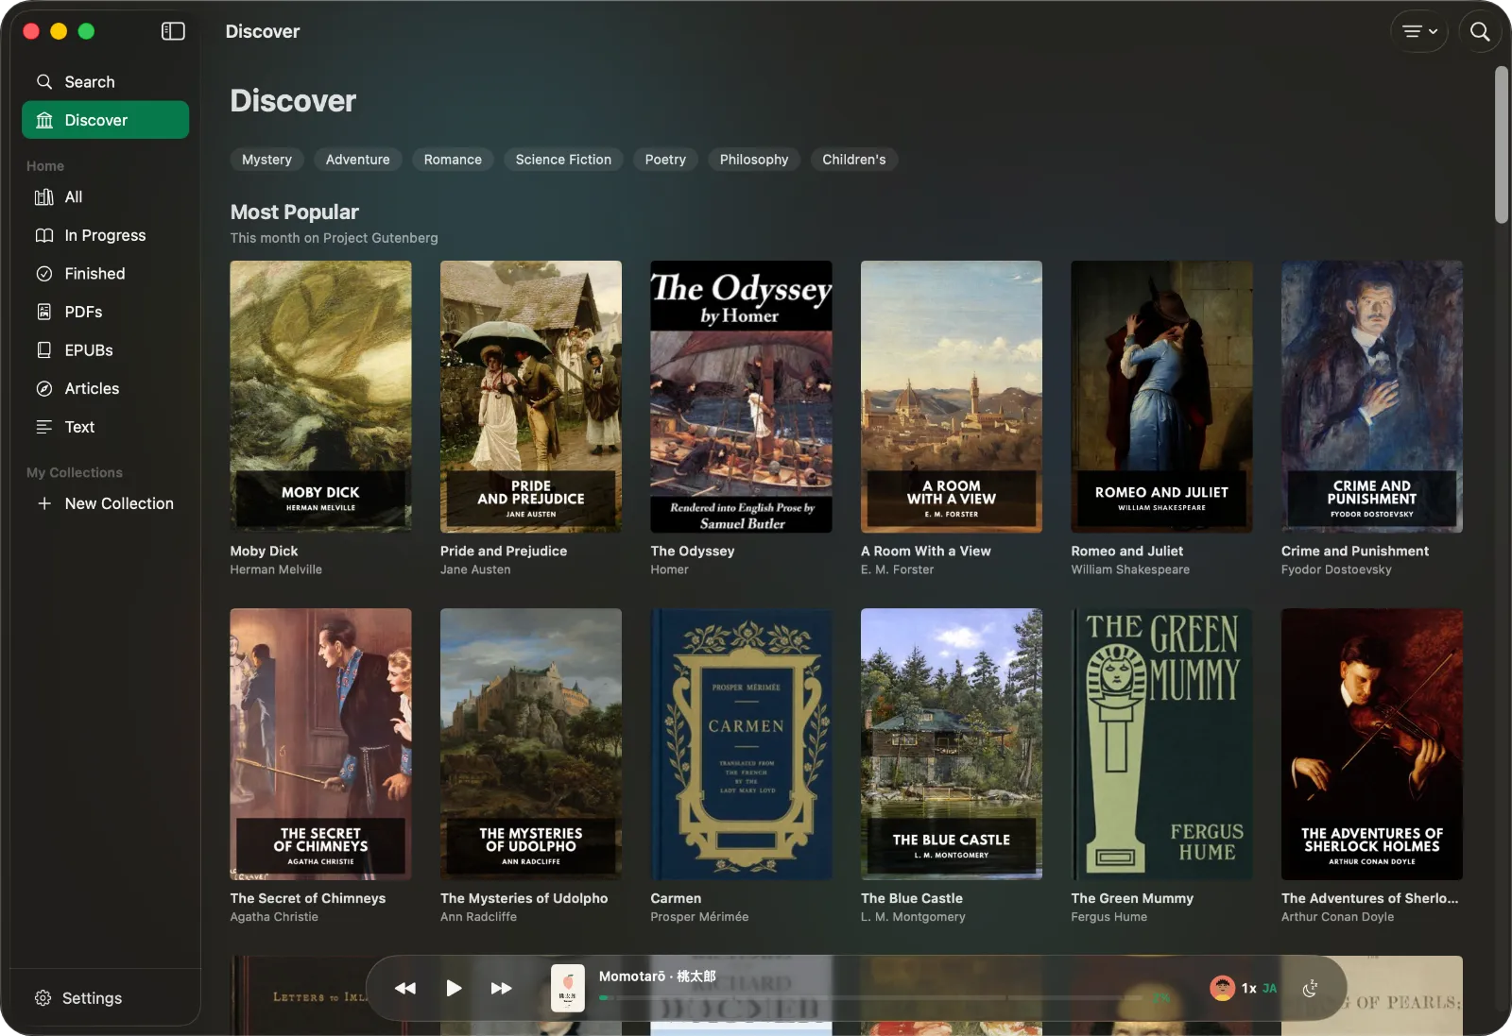Filter by Romance genre
This screenshot has width=1512, height=1036.
pyautogui.click(x=453, y=160)
